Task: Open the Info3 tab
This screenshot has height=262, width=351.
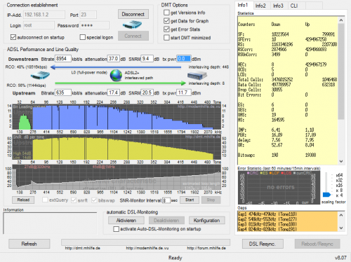Action: click(278, 6)
